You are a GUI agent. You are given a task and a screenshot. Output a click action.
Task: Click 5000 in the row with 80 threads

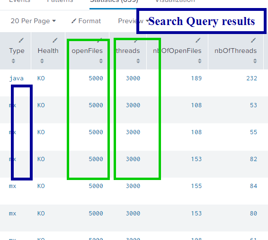pos(96,214)
